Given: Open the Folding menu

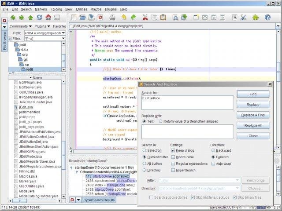Looking at the screenshot, I should pyautogui.click(x=56, y=9).
